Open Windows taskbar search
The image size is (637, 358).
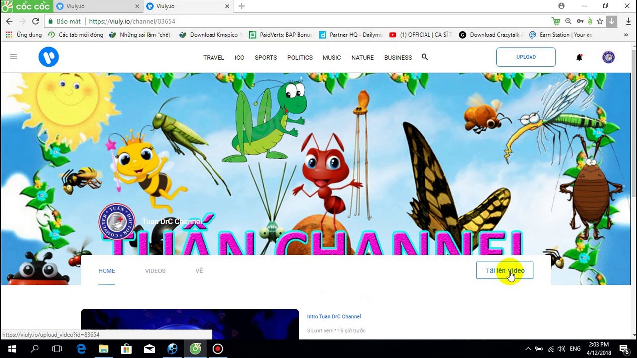pos(34,349)
